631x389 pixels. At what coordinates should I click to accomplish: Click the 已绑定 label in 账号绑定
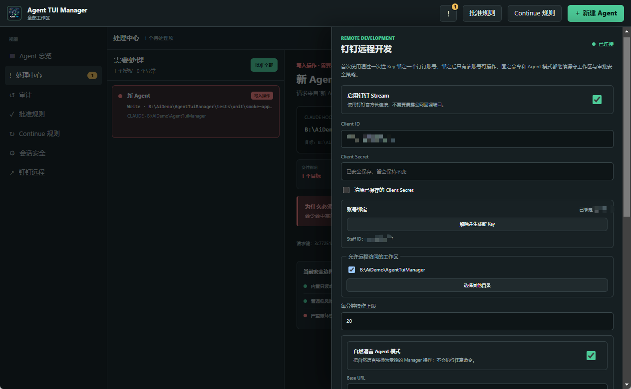586,210
